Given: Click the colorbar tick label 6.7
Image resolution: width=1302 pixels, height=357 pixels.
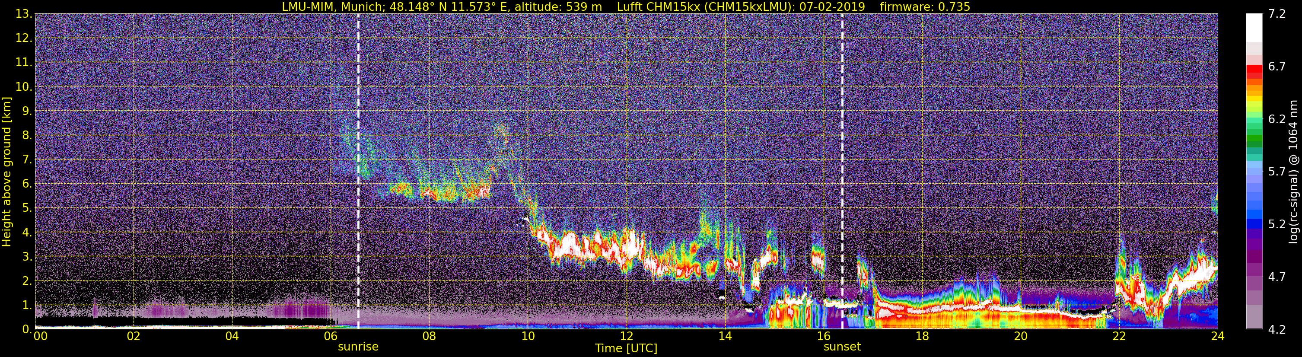Looking at the screenshot, I should coord(1277,67).
